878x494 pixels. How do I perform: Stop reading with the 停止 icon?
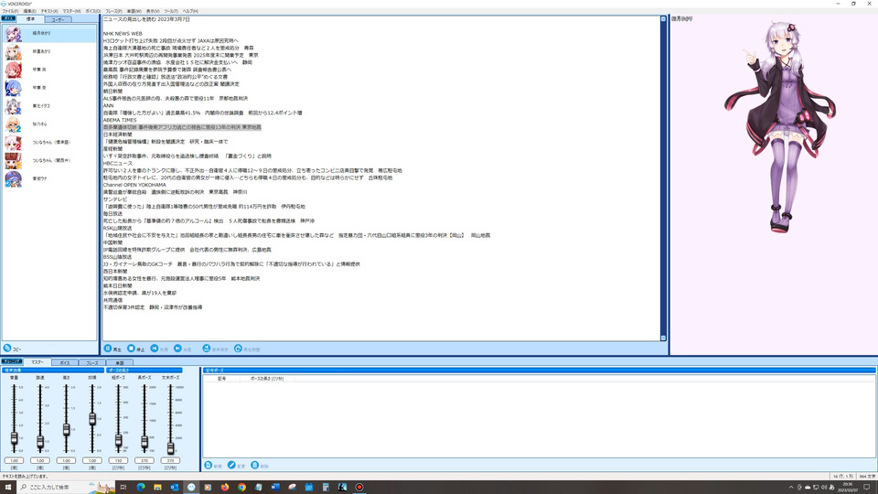(x=131, y=349)
